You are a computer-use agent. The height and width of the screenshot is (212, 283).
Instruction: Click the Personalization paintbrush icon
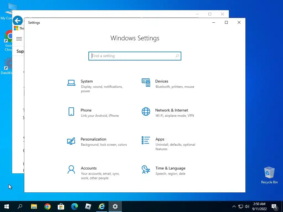tap(71, 141)
